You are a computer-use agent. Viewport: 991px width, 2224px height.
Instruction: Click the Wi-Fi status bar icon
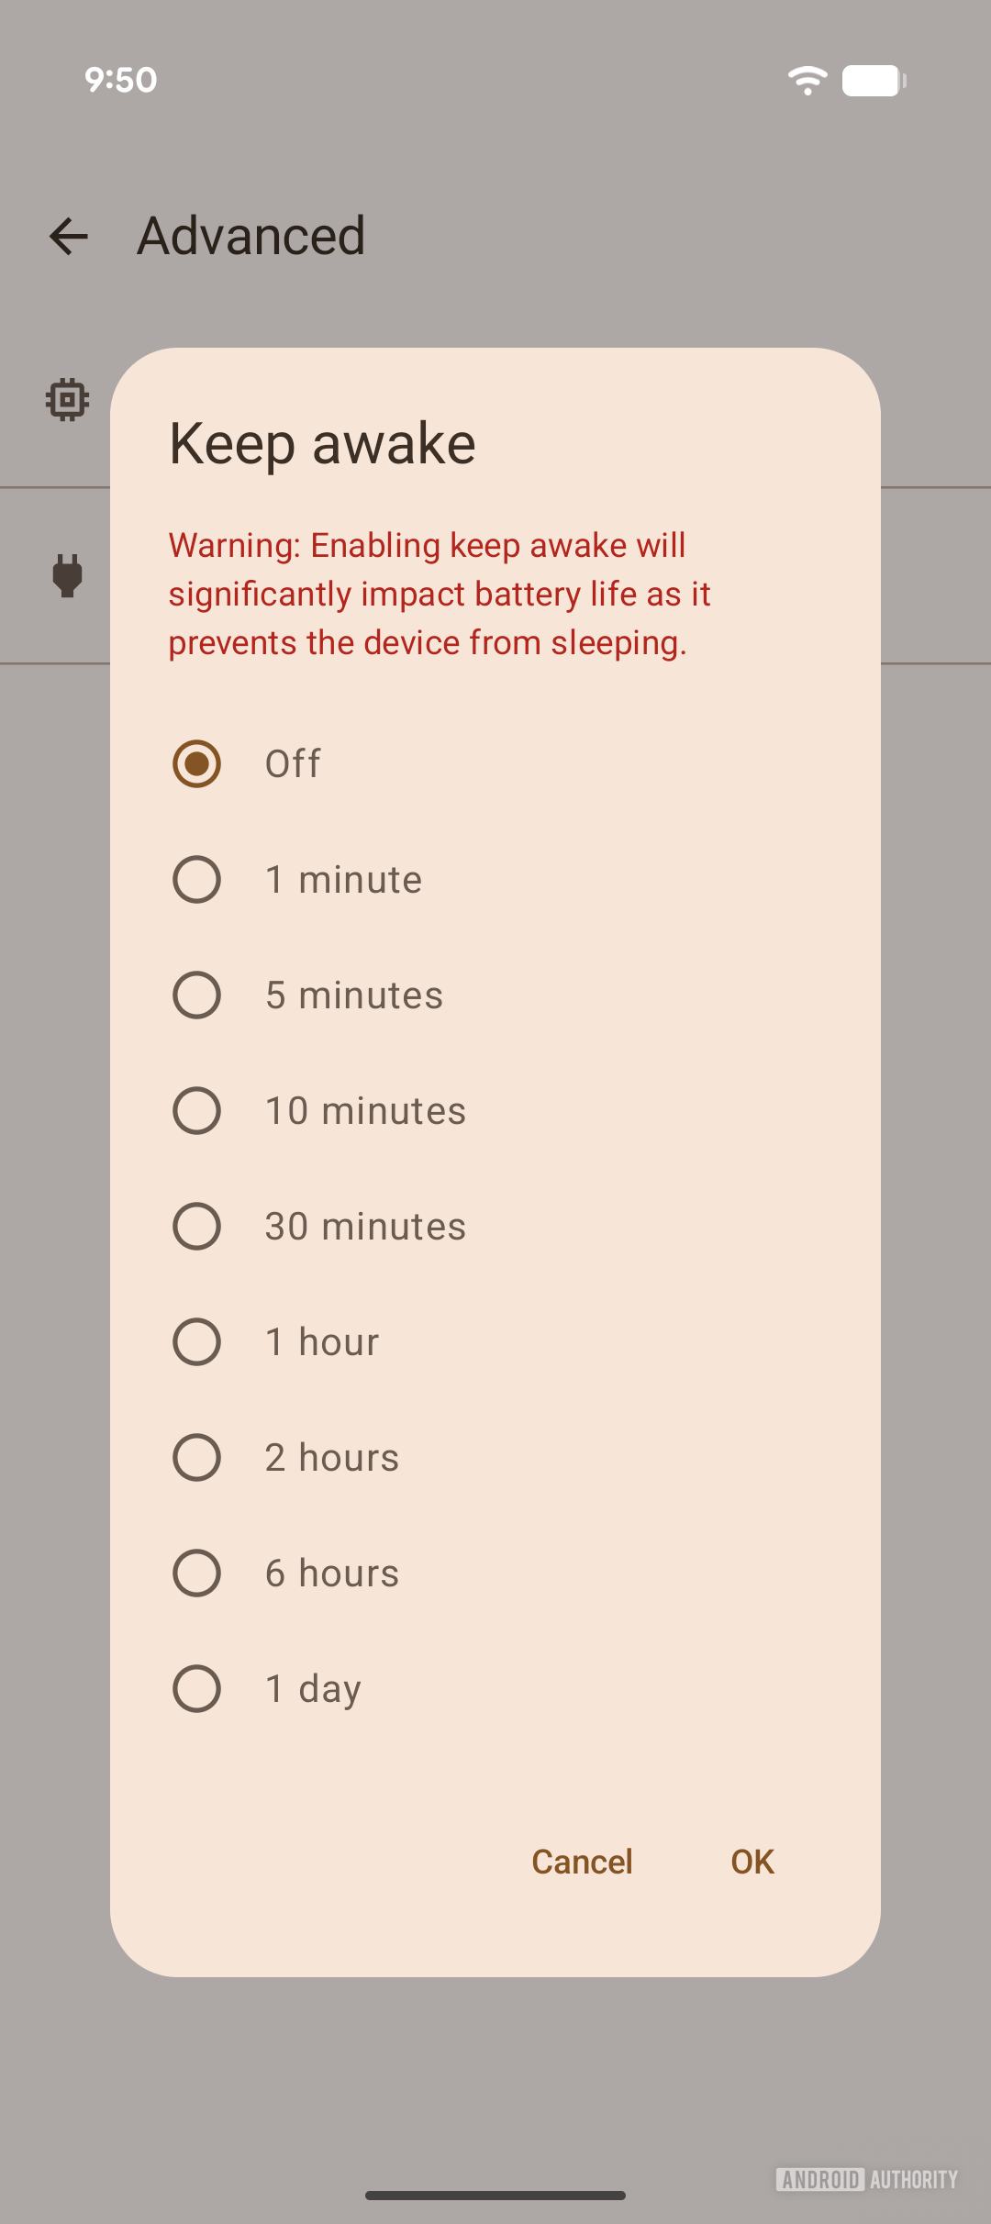click(806, 81)
